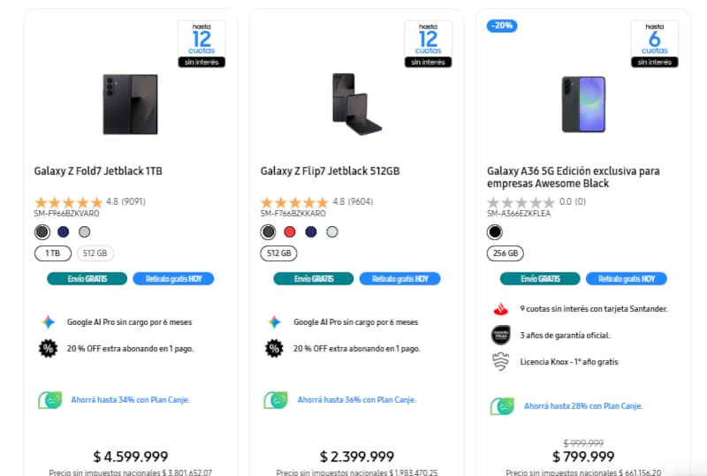Click the Santander card icon
Viewport: 707px width, 476px height.
coord(500,309)
